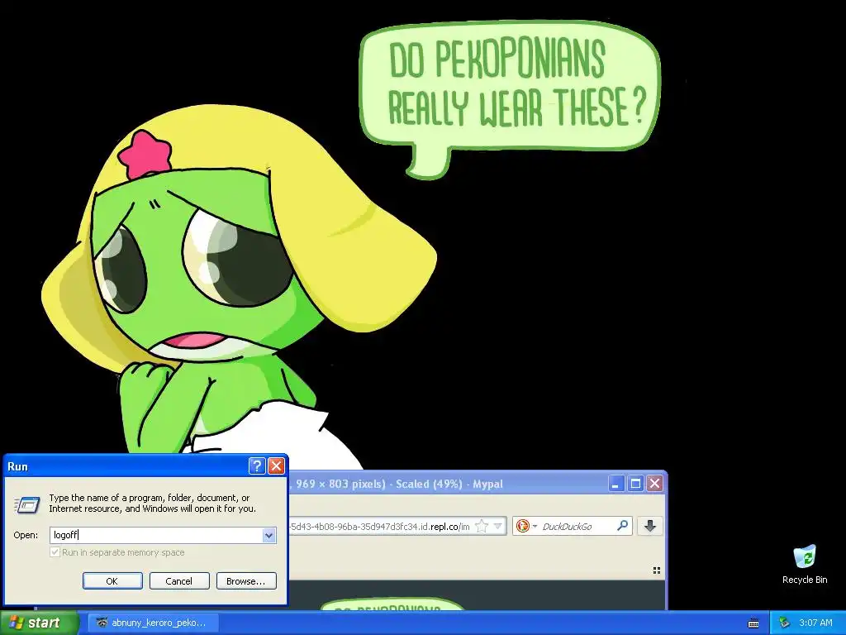Viewport: 846px width, 635px height.
Task: Click the 3:07 AM clock
Action: click(x=815, y=623)
